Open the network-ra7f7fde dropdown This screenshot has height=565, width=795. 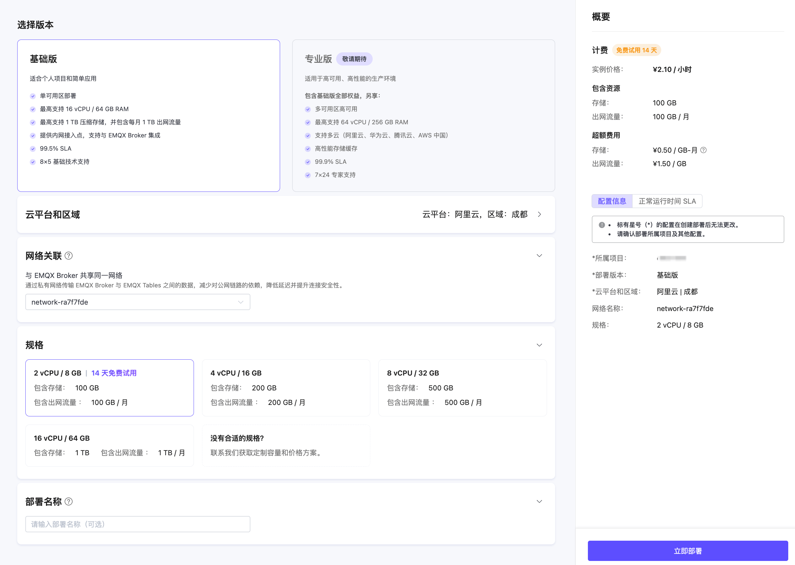click(138, 302)
